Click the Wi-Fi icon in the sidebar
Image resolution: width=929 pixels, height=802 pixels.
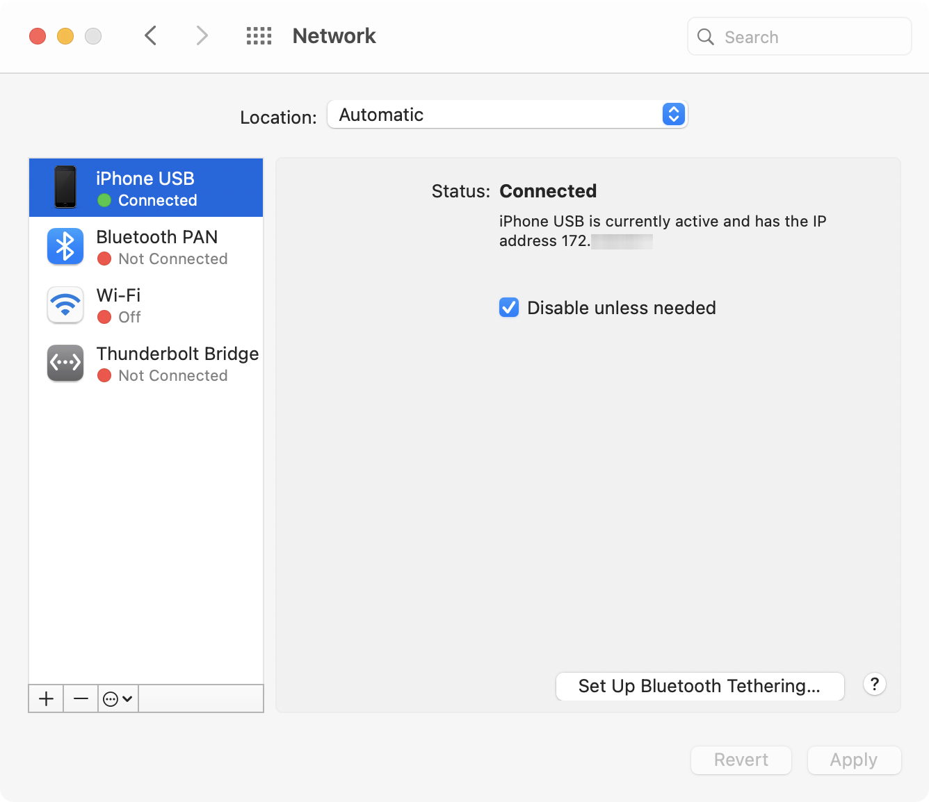pyautogui.click(x=65, y=304)
